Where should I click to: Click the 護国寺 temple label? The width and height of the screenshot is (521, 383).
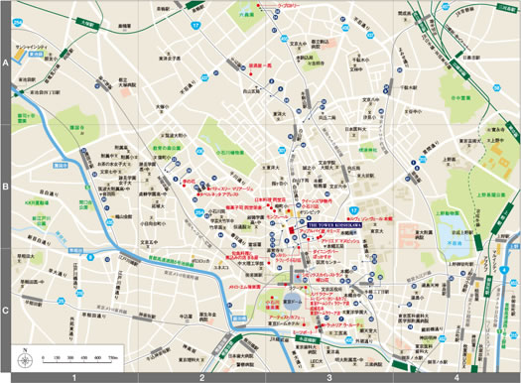(x=77, y=127)
